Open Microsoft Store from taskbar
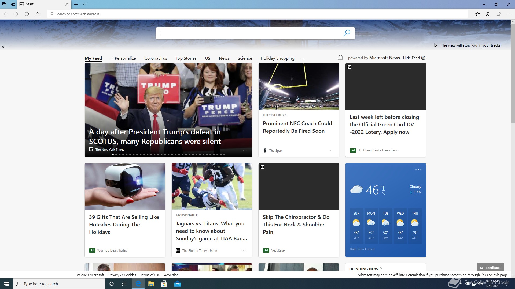Image resolution: width=515 pixels, height=289 pixels. click(x=164, y=284)
